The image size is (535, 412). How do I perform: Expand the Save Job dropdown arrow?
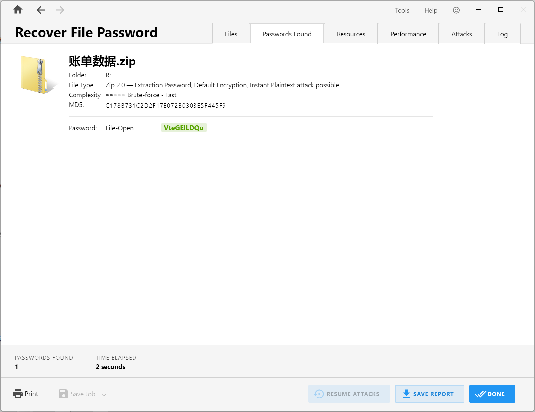[x=104, y=395]
